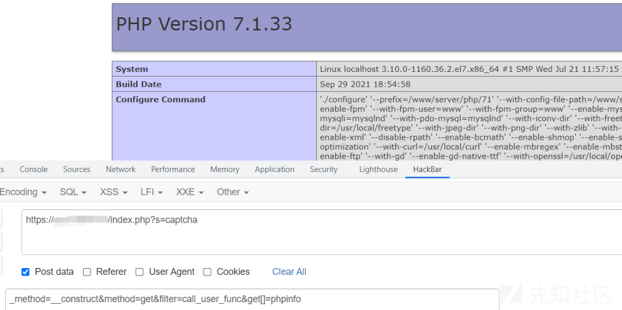Open the LFI dropdown menu
The width and height of the screenshot is (622, 310).
click(151, 192)
